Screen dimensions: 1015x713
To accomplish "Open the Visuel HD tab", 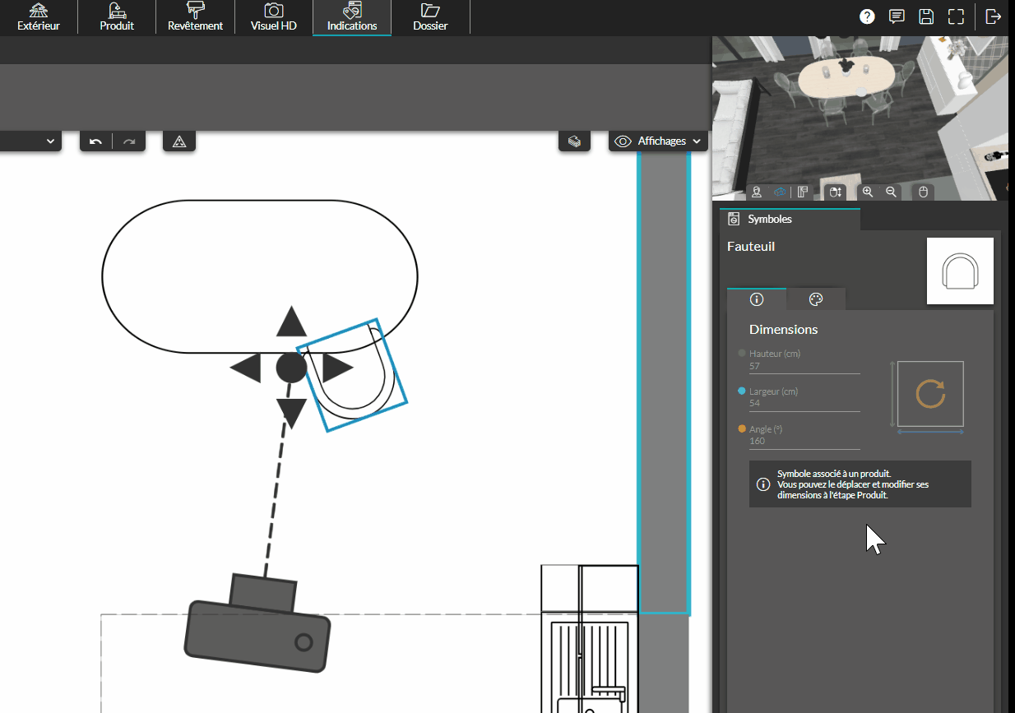I will (274, 17).
